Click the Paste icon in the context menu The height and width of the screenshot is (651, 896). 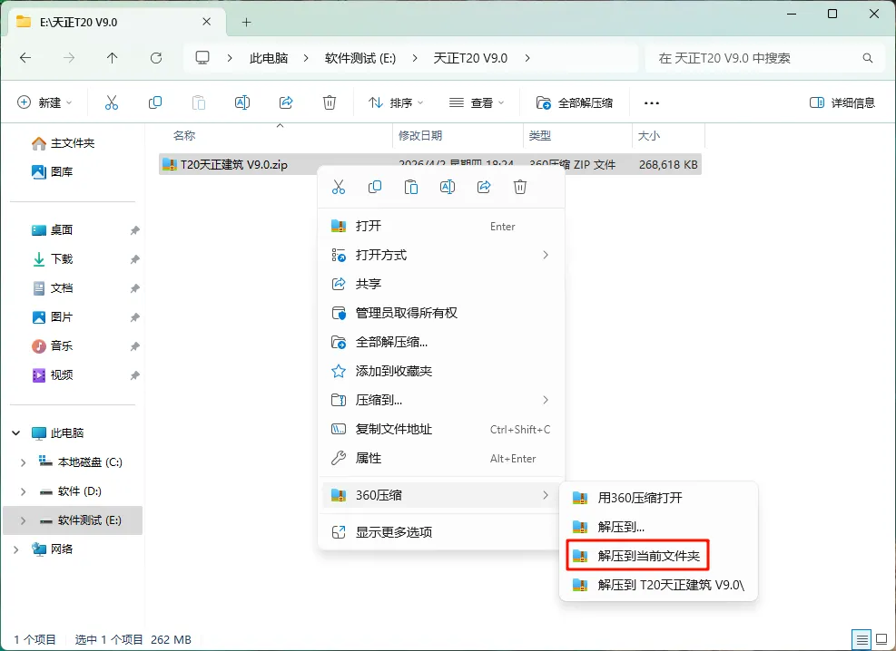point(411,187)
